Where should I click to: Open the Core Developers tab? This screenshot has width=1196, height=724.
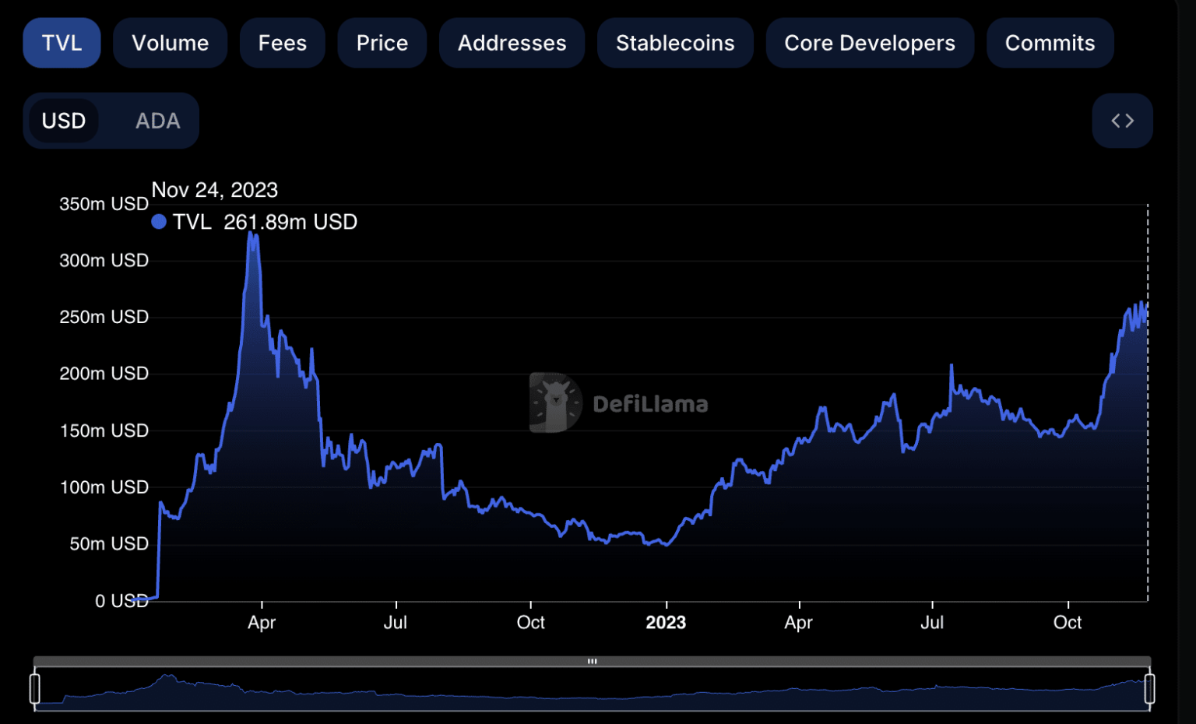tap(869, 43)
